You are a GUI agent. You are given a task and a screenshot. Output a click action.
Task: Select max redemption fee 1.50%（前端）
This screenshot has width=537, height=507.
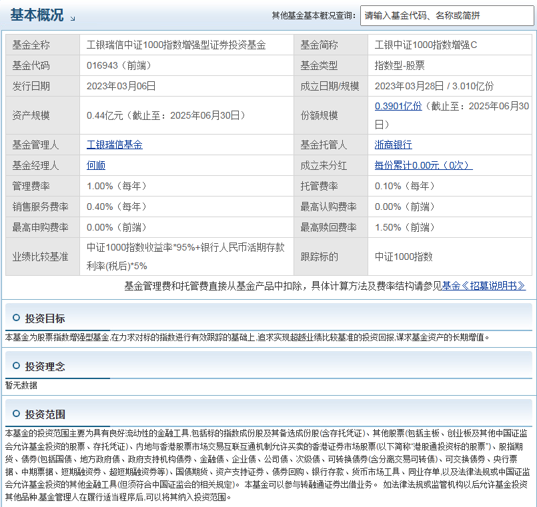[x=405, y=227]
